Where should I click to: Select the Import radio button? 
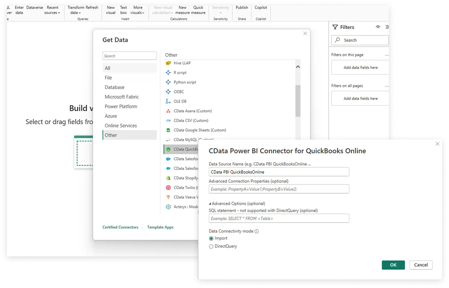[x=211, y=238]
